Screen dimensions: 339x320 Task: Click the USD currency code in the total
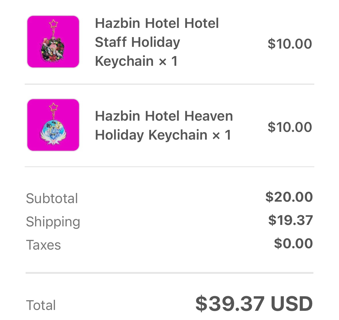tap(292, 304)
